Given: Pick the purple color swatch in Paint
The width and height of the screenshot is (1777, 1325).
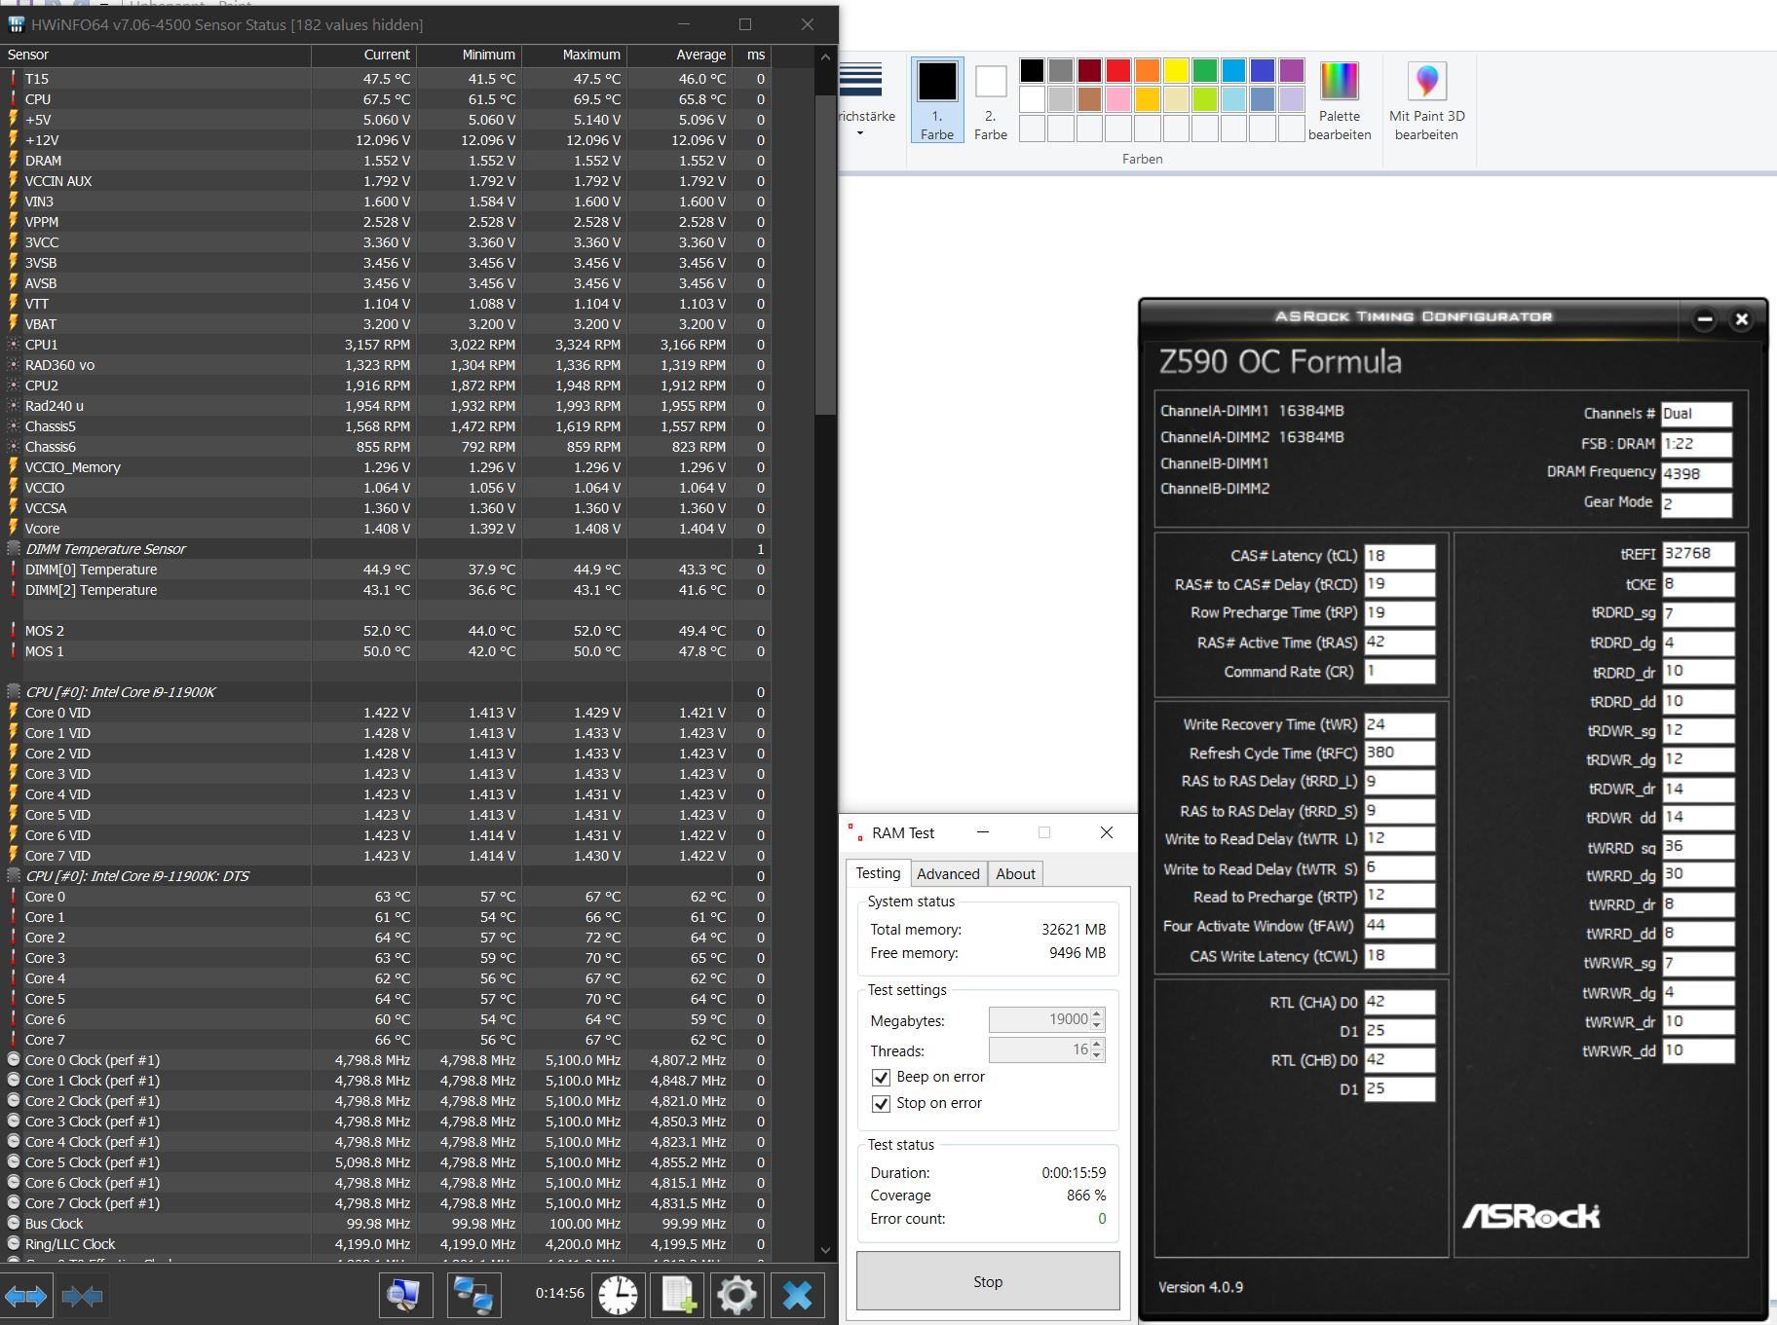Looking at the screenshot, I should point(1292,70).
